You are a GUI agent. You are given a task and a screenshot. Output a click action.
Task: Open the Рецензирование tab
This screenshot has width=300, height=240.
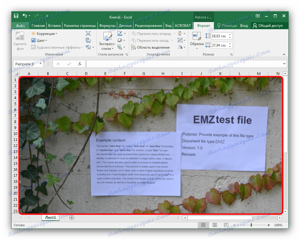coord(148,26)
